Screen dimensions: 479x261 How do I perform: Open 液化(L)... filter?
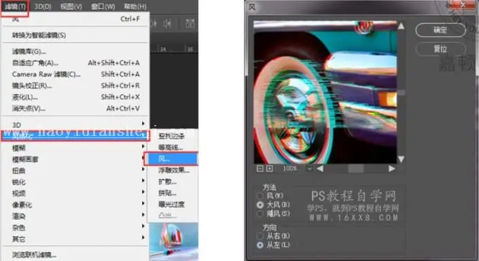point(75,97)
